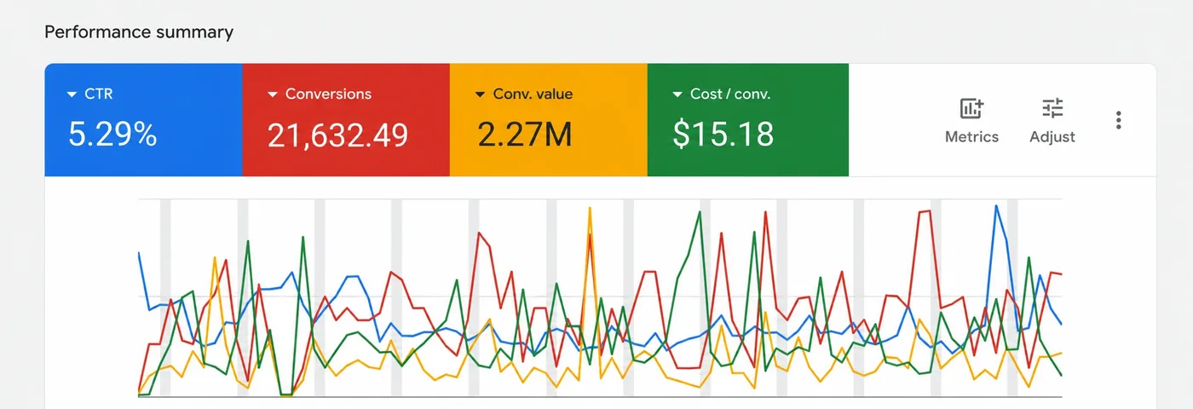Open the three-dot more options menu

click(1119, 120)
